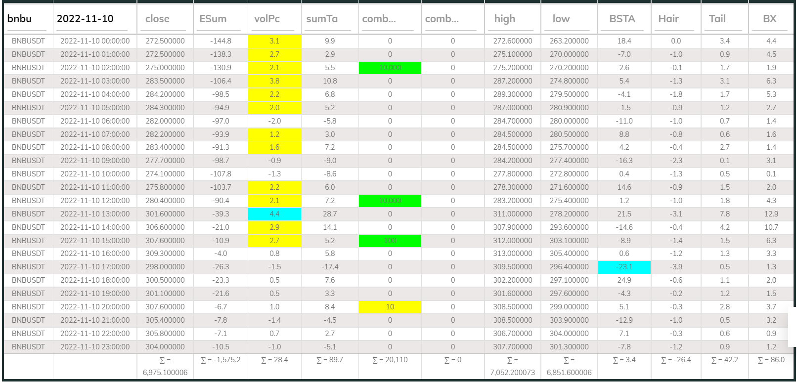Select the cyan 4.4 volPc cell
The height and width of the screenshot is (382, 797).
[x=274, y=214]
